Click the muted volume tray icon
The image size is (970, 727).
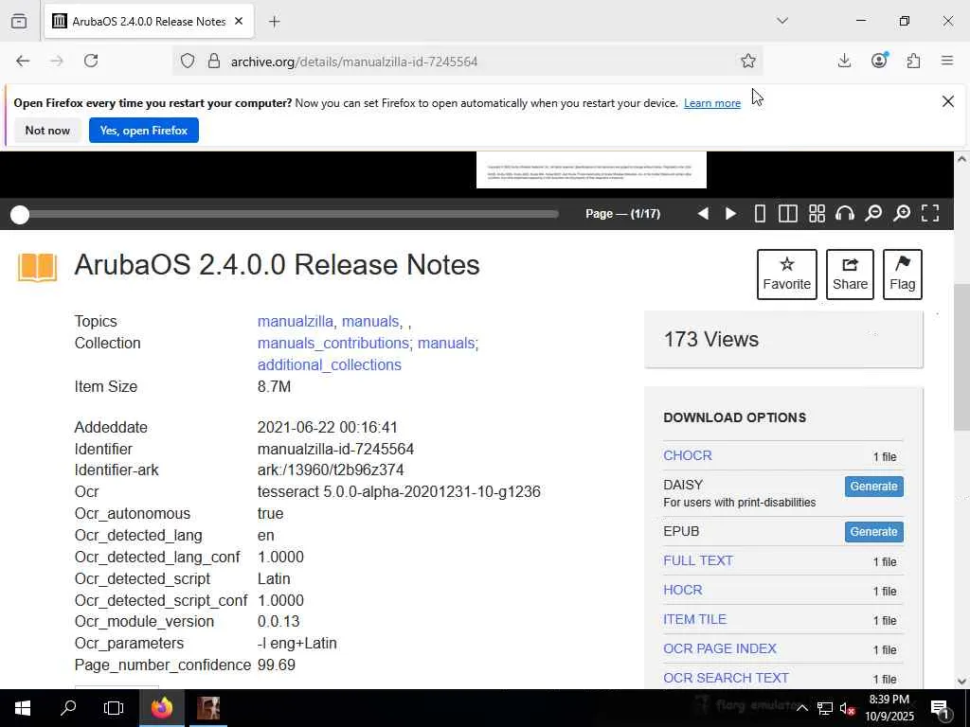(x=847, y=708)
